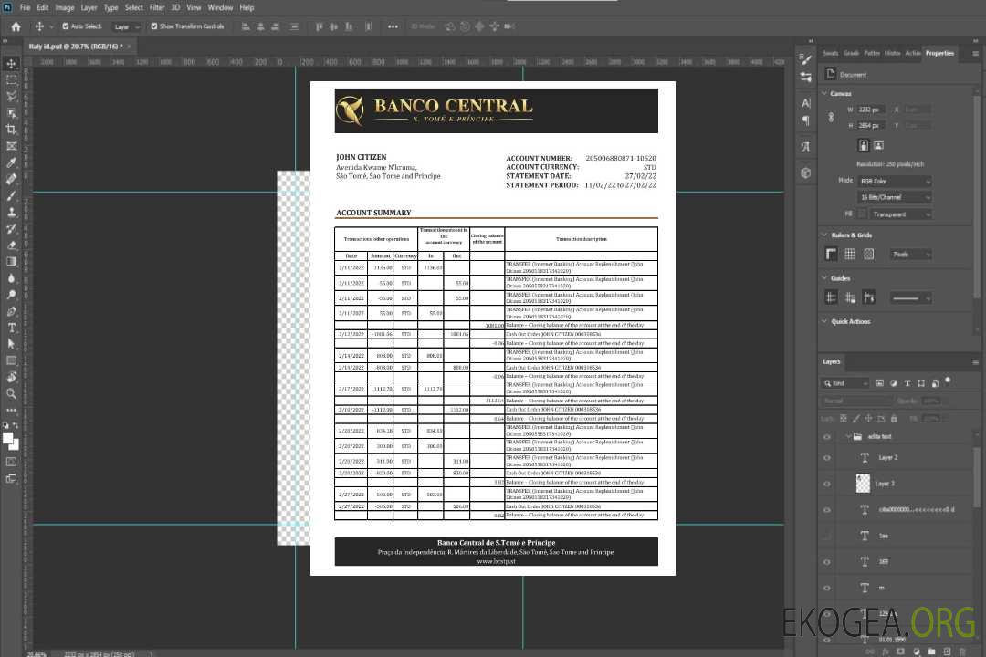The height and width of the screenshot is (657, 986).
Task: Switch to the Properties tab
Action: pyautogui.click(x=939, y=54)
